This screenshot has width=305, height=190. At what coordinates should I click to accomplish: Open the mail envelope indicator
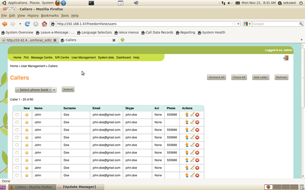237,3
